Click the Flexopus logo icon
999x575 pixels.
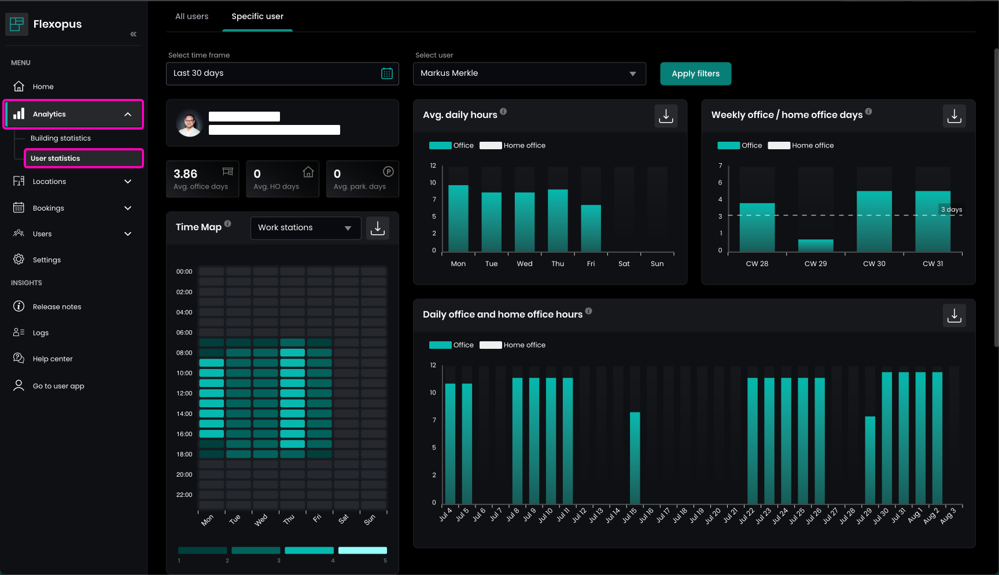pos(17,24)
